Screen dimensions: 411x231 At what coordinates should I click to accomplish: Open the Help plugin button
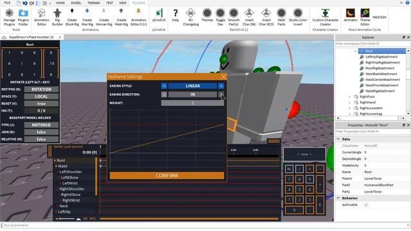[175, 15]
